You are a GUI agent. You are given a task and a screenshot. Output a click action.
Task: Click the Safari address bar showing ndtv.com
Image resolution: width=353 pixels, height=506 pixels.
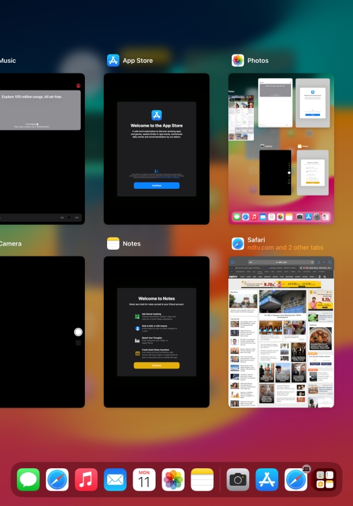pos(281,262)
